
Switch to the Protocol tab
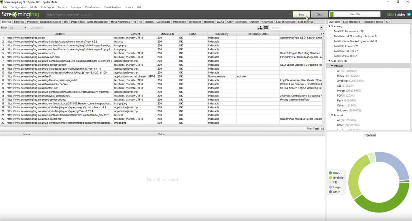click(x=32, y=22)
